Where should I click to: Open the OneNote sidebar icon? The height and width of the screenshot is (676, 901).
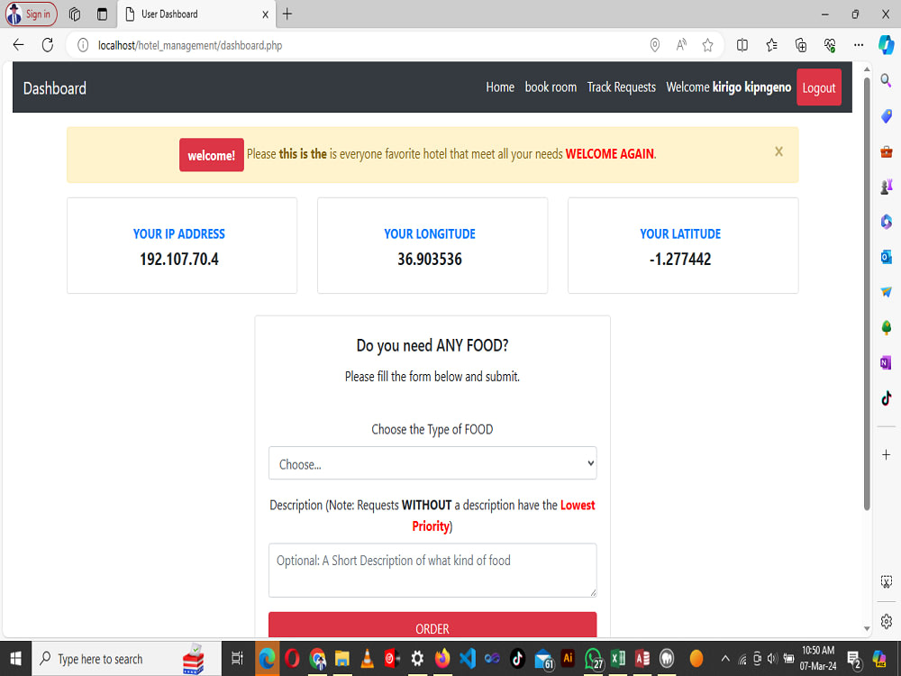pos(886,362)
